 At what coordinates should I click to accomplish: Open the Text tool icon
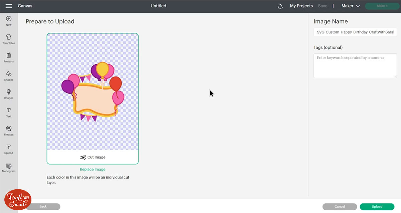[9, 111]
